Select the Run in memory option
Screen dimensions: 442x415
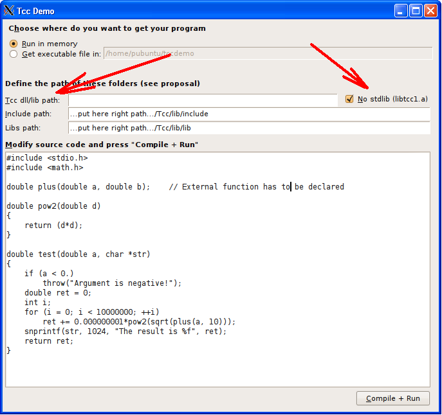coord(14,44)
